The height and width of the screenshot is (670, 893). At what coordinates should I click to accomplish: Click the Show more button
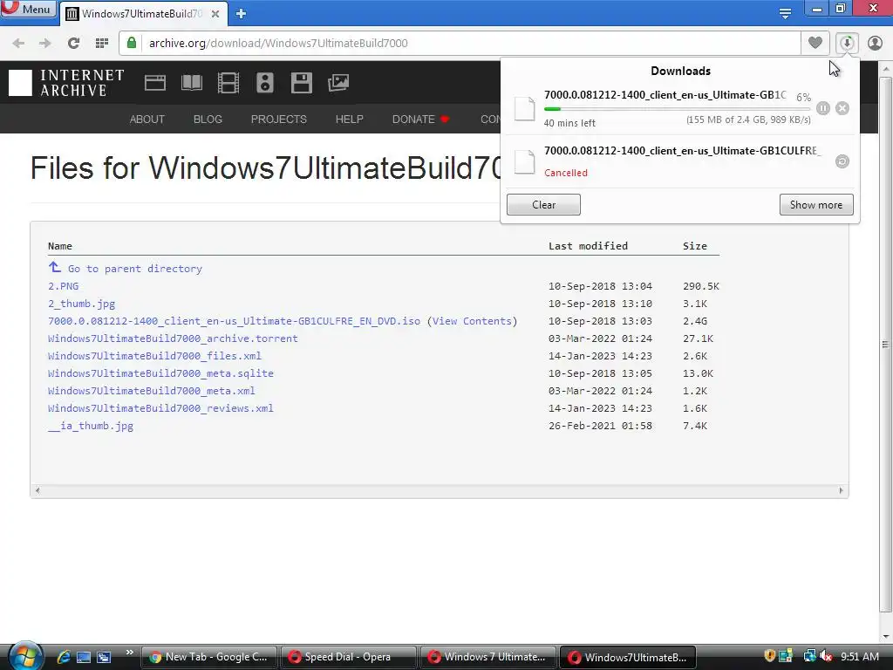(x=816, y=204)
